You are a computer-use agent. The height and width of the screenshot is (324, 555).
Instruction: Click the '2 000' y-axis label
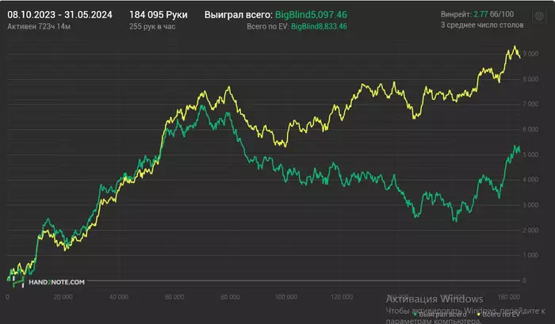point(530,230)
